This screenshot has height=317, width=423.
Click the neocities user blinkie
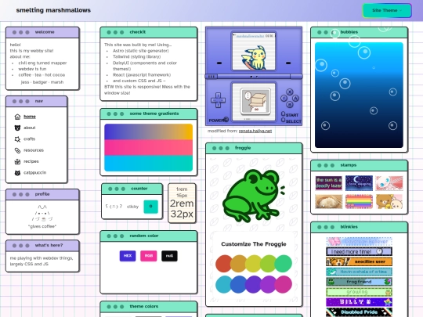[x=359, y=261]
